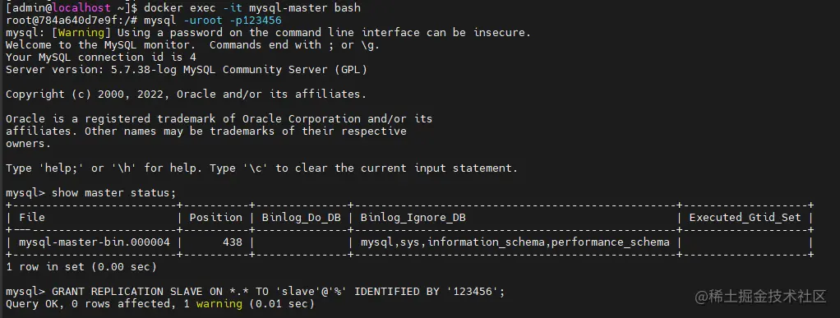
Task: Click the '1 row in set' result line
Action: [81, 266]
